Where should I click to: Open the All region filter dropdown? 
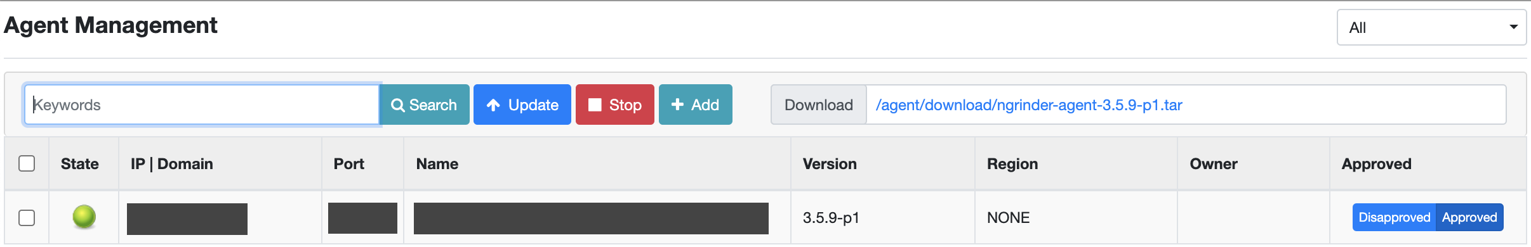1431,27
